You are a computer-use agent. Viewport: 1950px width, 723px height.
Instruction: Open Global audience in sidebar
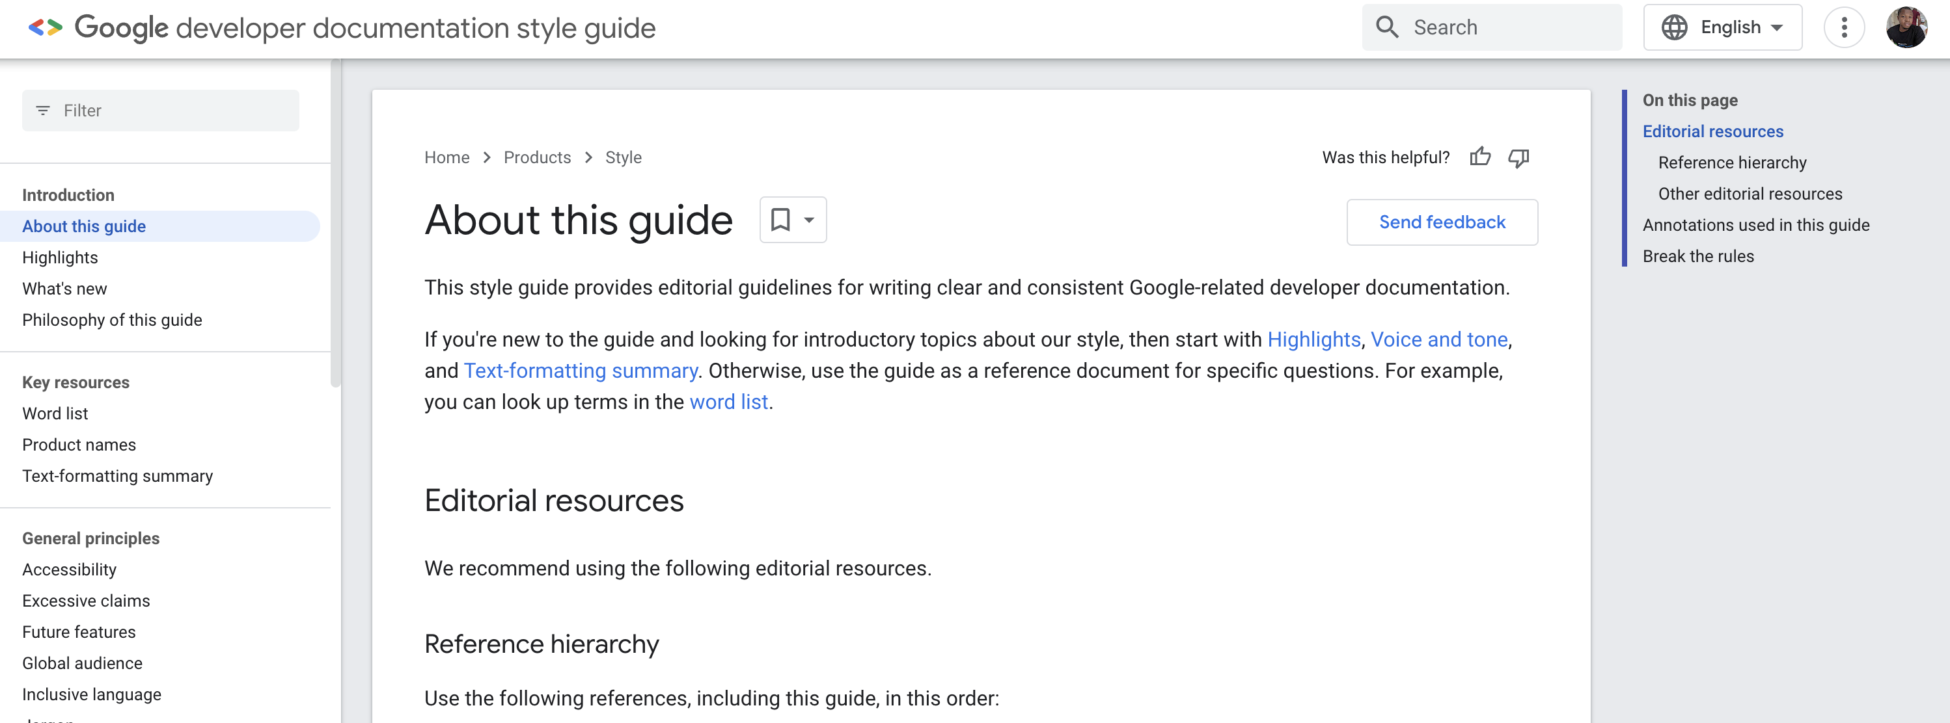click(82, 663)
